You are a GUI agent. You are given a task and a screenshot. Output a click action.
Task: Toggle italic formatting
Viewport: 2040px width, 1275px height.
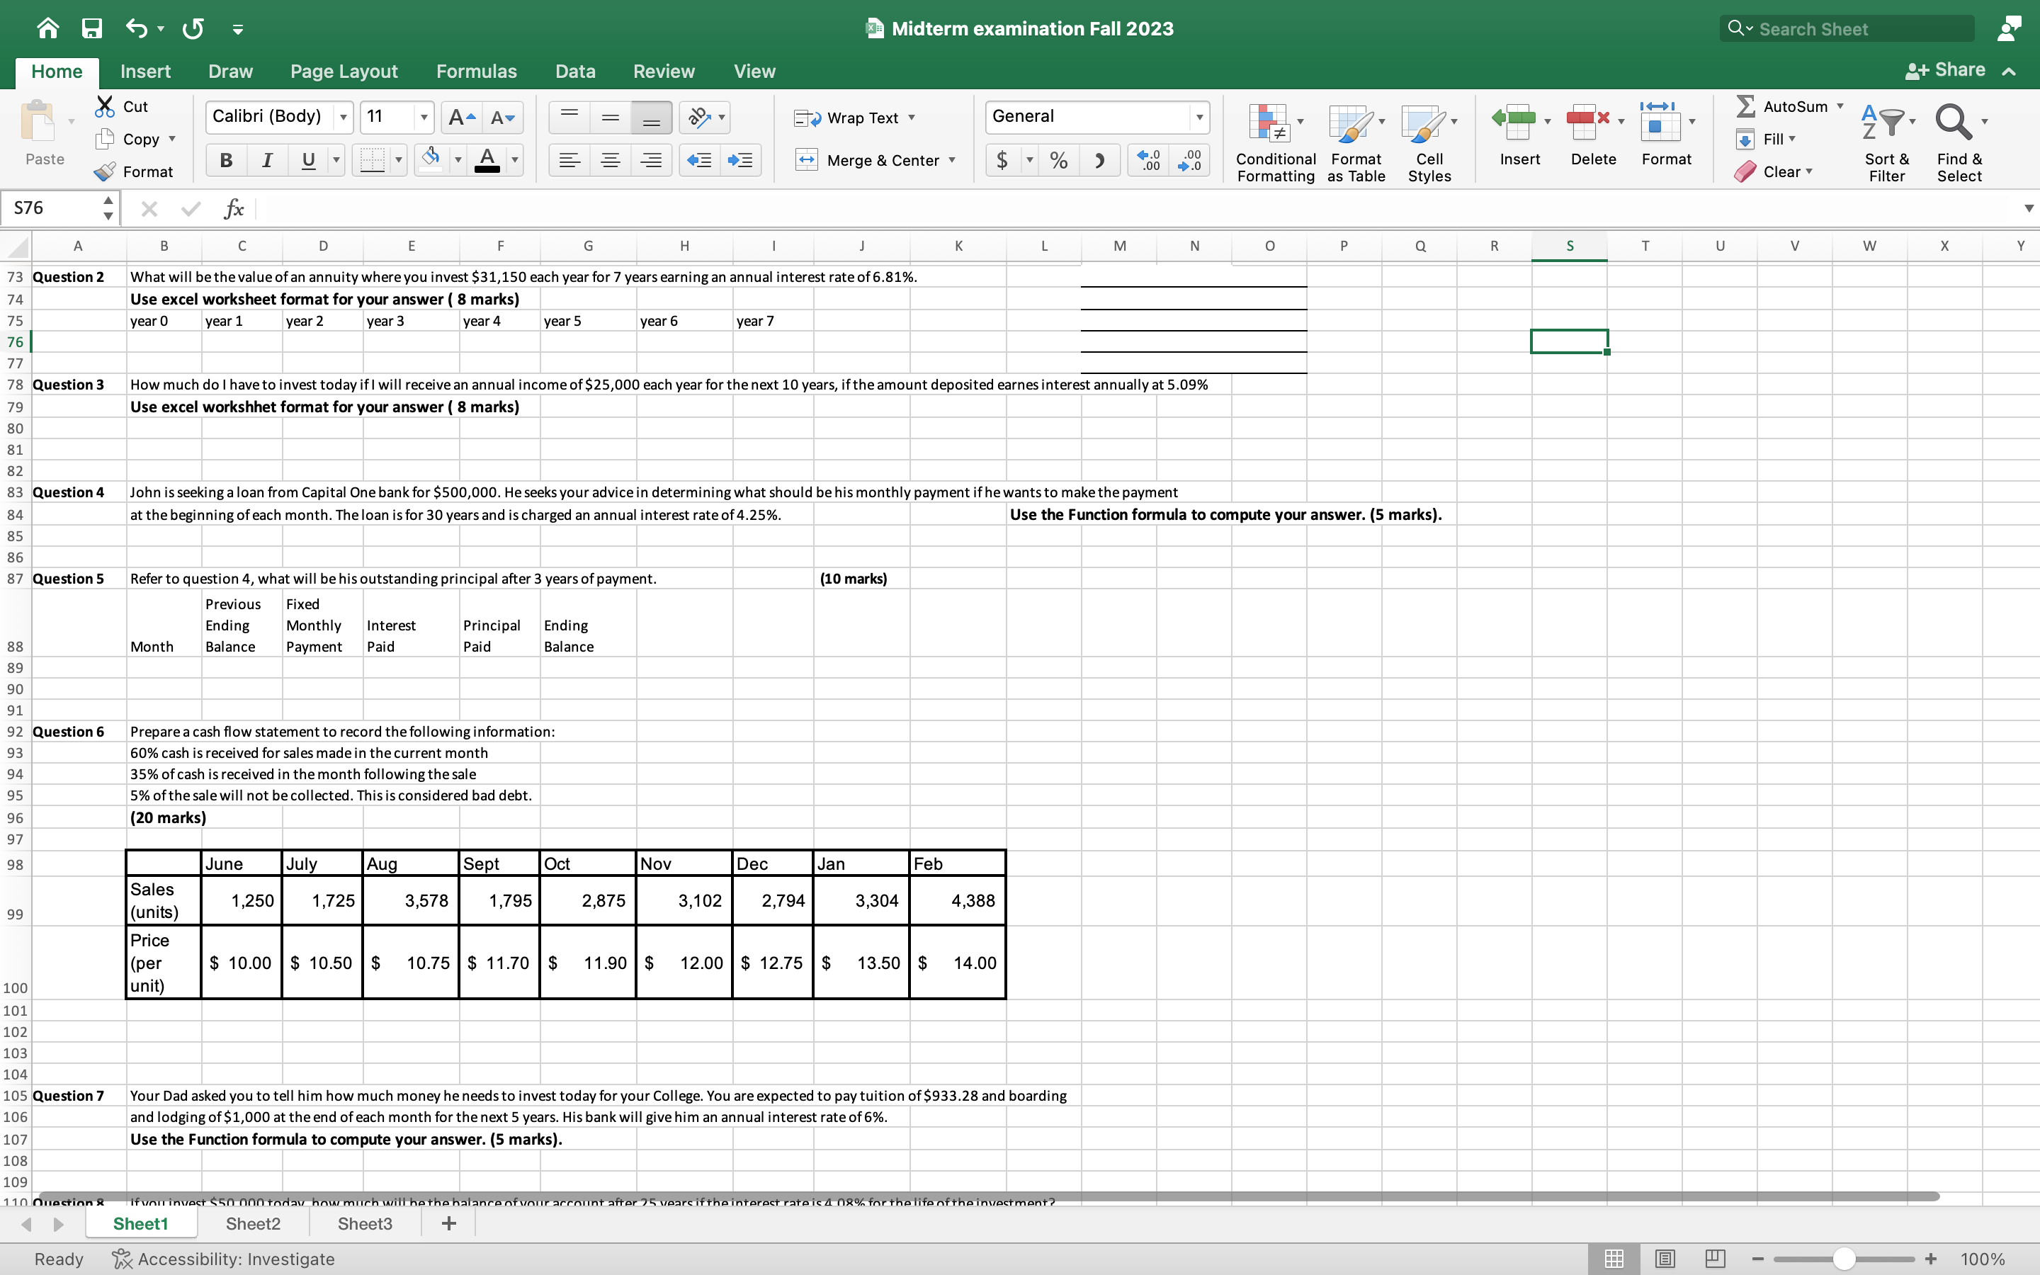267,159
